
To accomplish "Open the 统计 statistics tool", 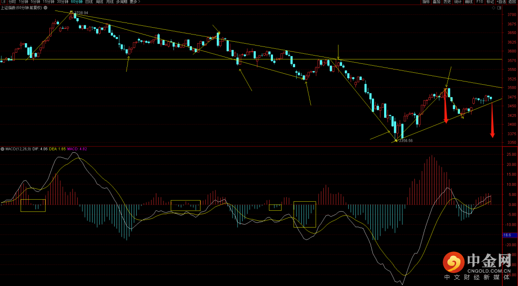I will (458, 2).
